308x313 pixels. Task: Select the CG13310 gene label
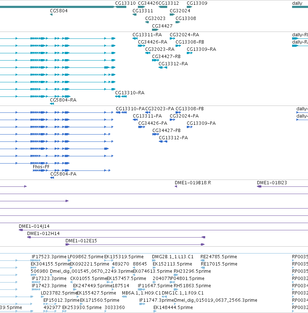[125, 3]
